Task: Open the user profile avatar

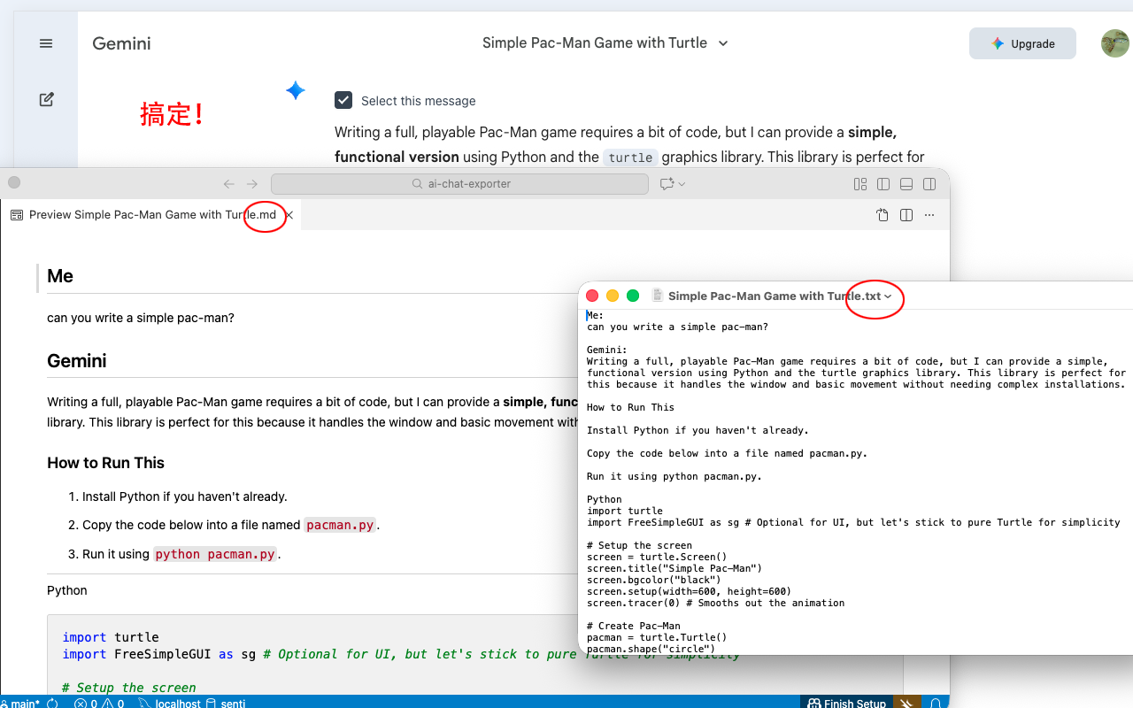Action: [x=1114, y=43]
